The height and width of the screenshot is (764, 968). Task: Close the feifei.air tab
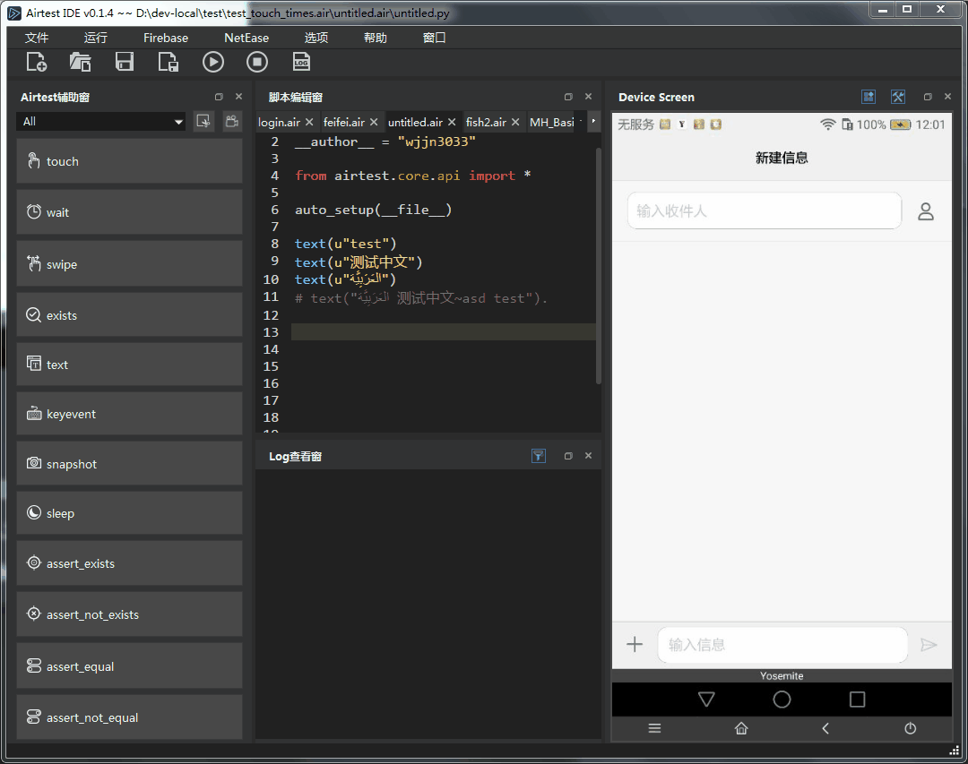click(x=374, y=122)
